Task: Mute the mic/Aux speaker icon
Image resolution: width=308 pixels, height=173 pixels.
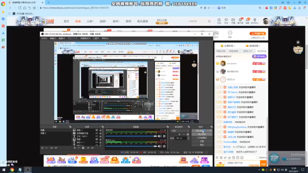Action: [159, 146]
